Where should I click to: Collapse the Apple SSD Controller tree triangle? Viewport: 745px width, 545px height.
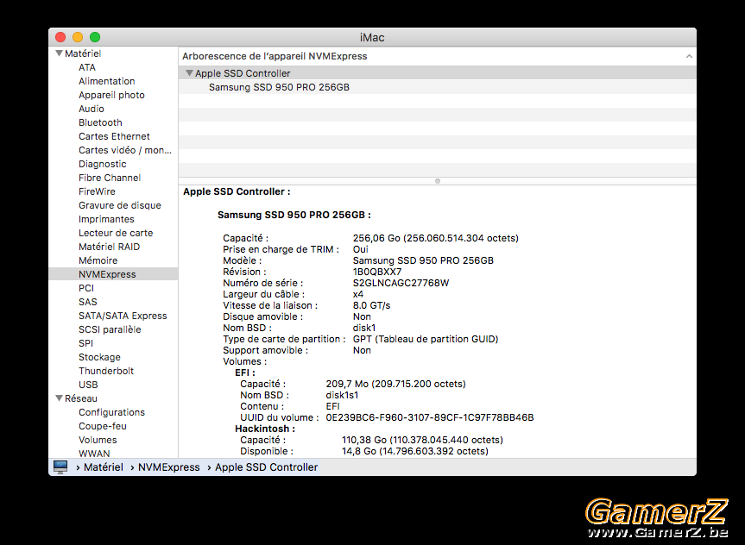coord(189,73)
